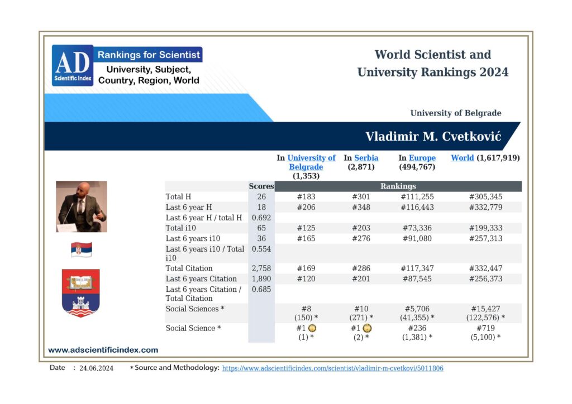Click the #117,347 ranking value

(x=417, y=268)
